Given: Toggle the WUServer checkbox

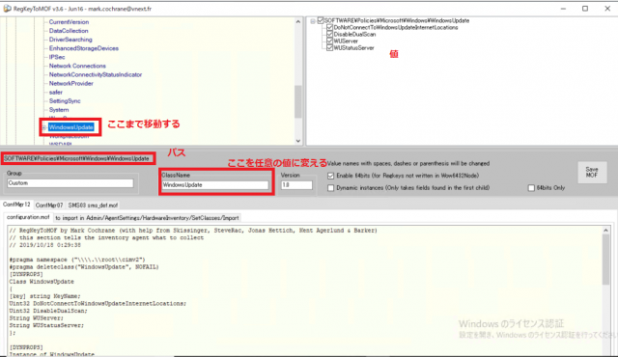Looking at the screenshot, I should [330, 41].
